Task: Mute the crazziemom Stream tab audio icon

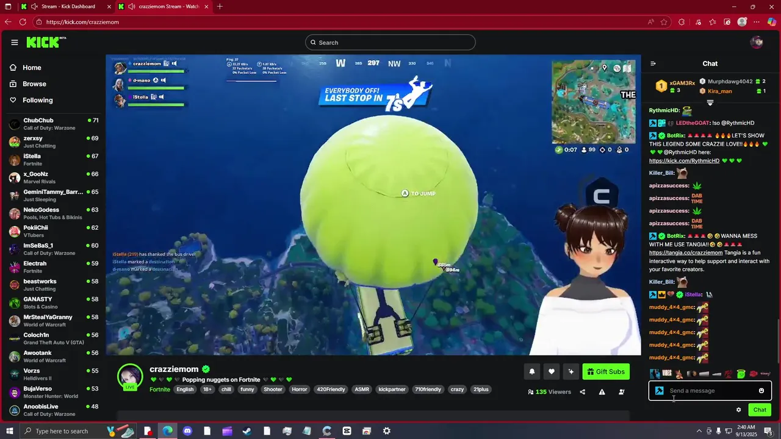Action: pyautogui.click(x=132, y=7)
